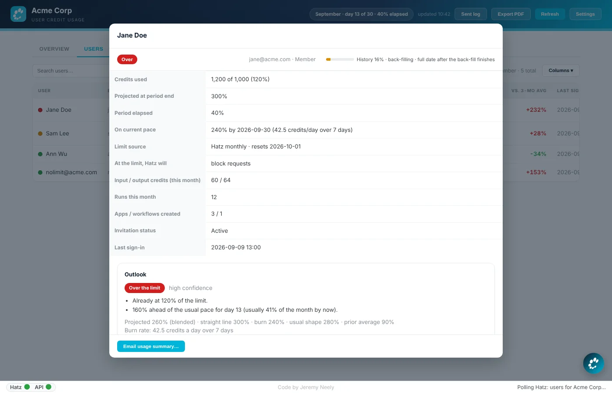
Task: Click the Acme Corp logo icon
Action: tap(18, 14)
